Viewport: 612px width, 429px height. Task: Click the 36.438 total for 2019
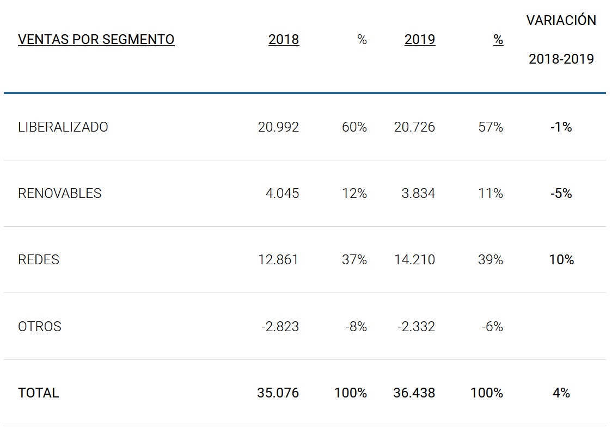[414, 393]
